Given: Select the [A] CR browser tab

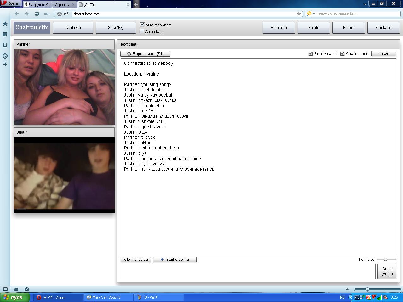Looking at the screenshot, I should (104, 4).
